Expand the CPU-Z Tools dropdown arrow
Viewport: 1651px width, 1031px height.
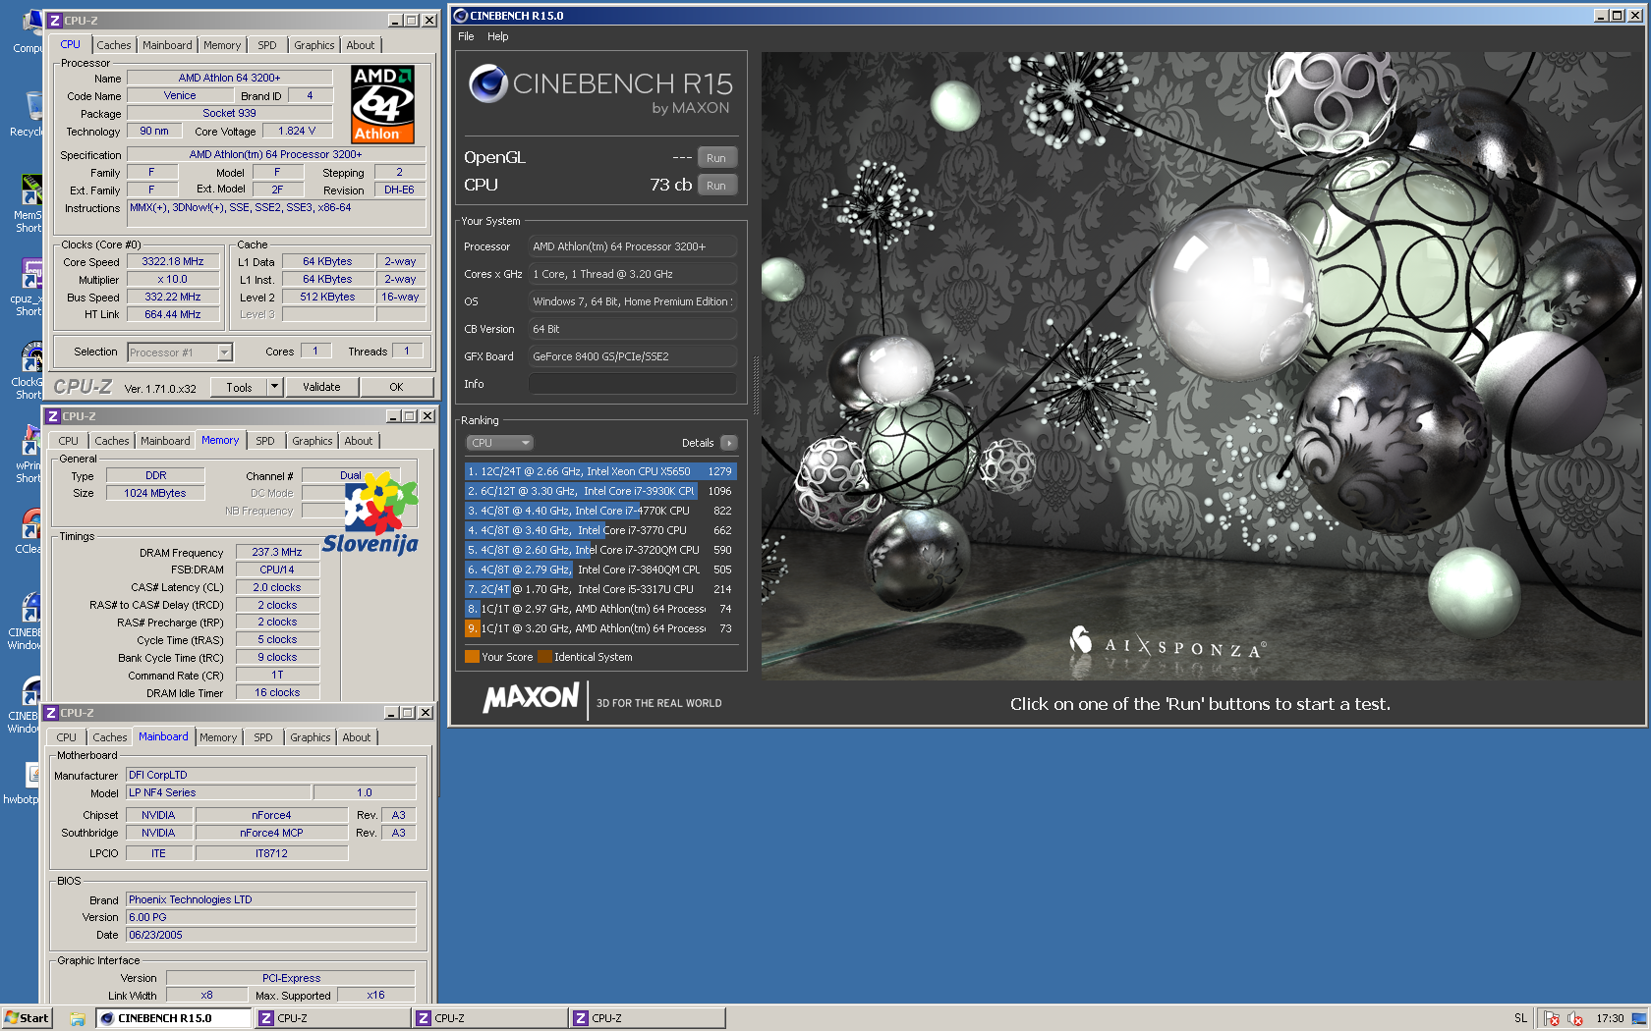click(x=275, y=387)
